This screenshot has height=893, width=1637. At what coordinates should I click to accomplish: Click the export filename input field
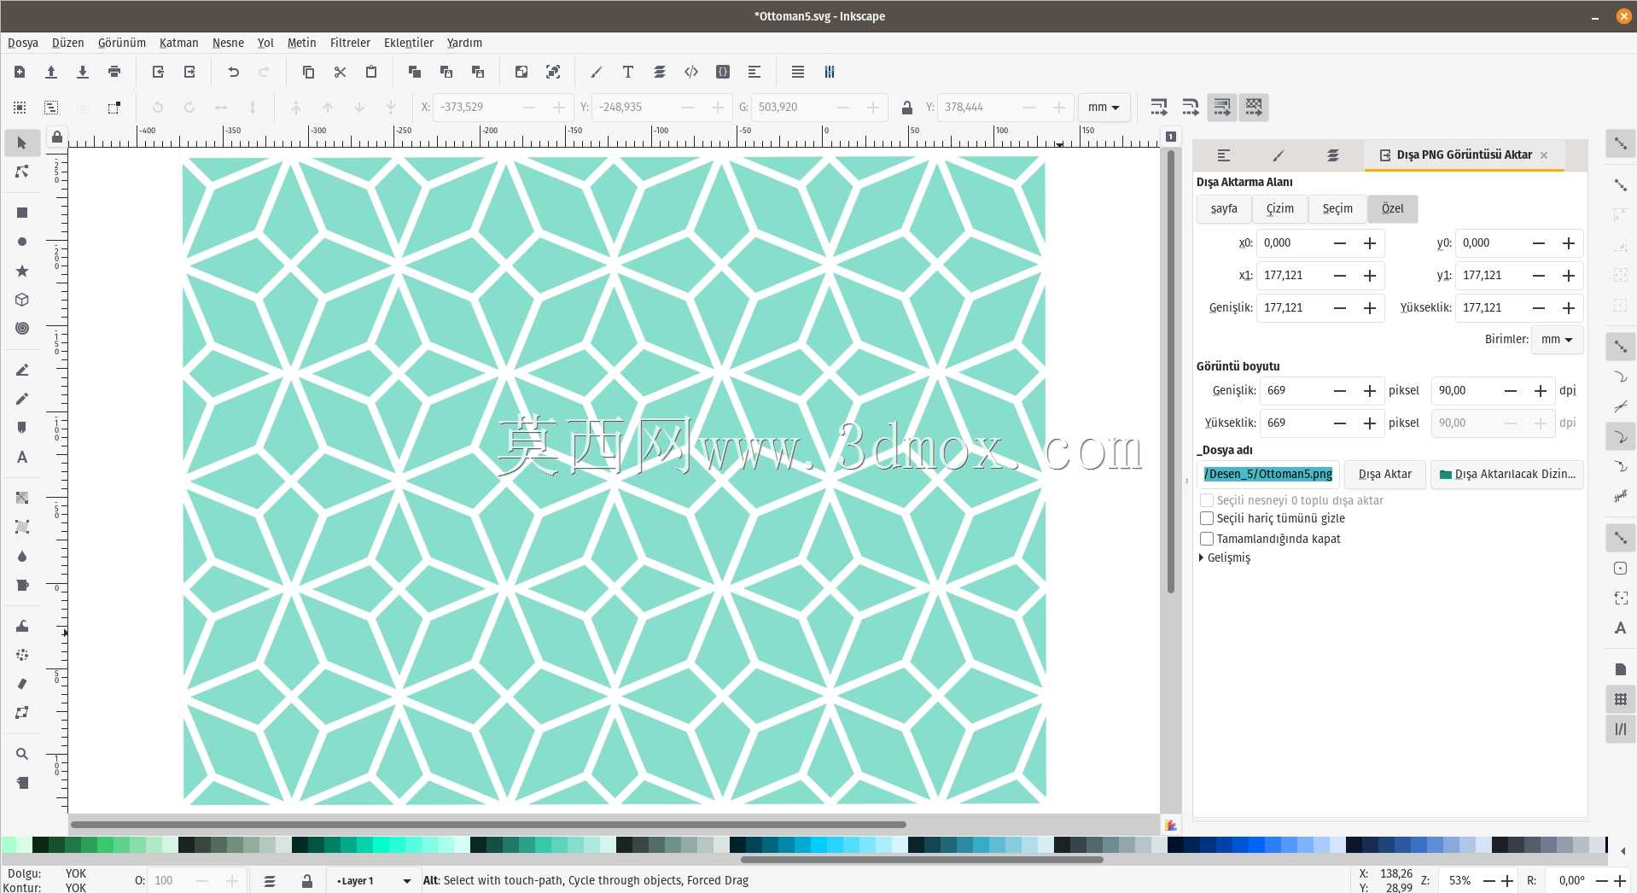pos(1267,474)
